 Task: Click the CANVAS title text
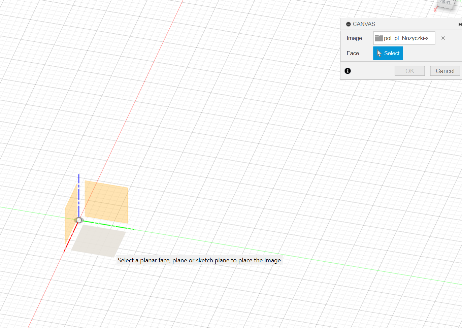point(364,24)
